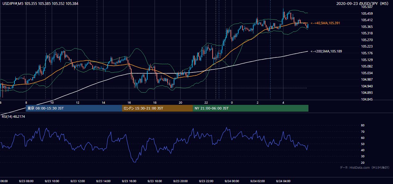Viewport: 393px width, 184px height.
Task: Click RSI axis level 40
Action: [x=363, y=150]
